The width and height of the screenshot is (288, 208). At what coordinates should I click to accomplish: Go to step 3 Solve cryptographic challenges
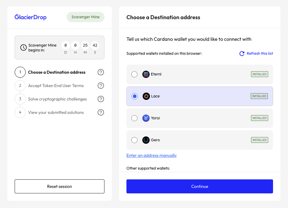(57, 99)
